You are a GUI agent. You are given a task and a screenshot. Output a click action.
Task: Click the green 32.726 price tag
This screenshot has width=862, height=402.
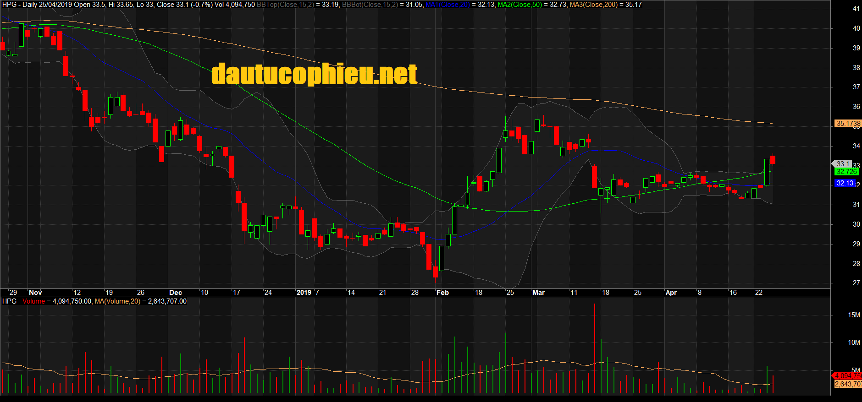point(846,172)
